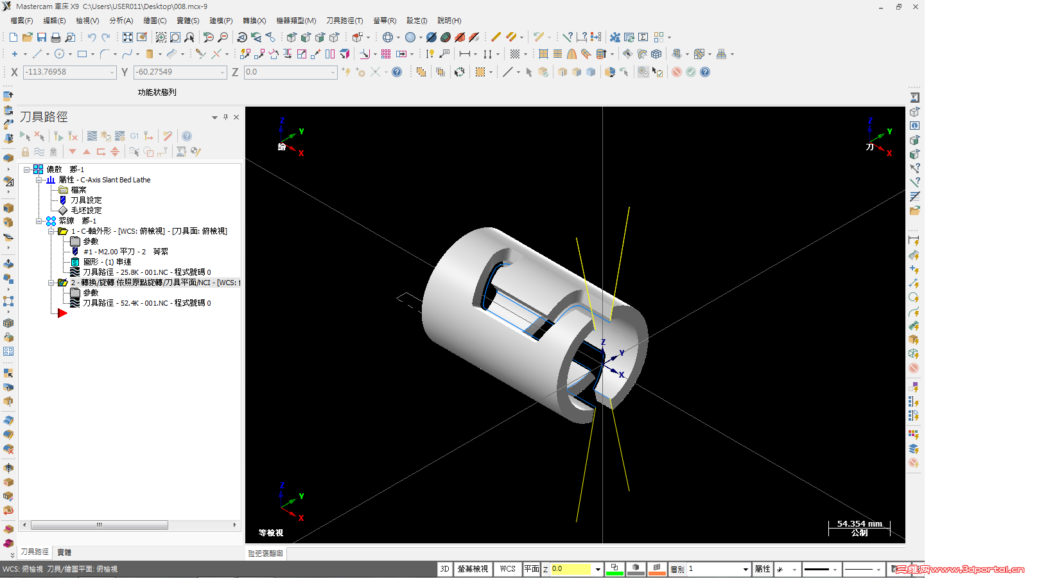Click the G1 post-process icon
The height and width of the screenshot is (578, 1037).
[x=134, y=136]
